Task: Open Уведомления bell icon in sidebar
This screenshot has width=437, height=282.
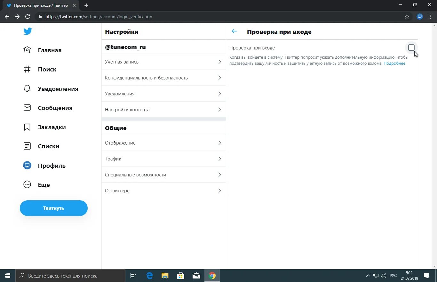Action: click(27, 89)
